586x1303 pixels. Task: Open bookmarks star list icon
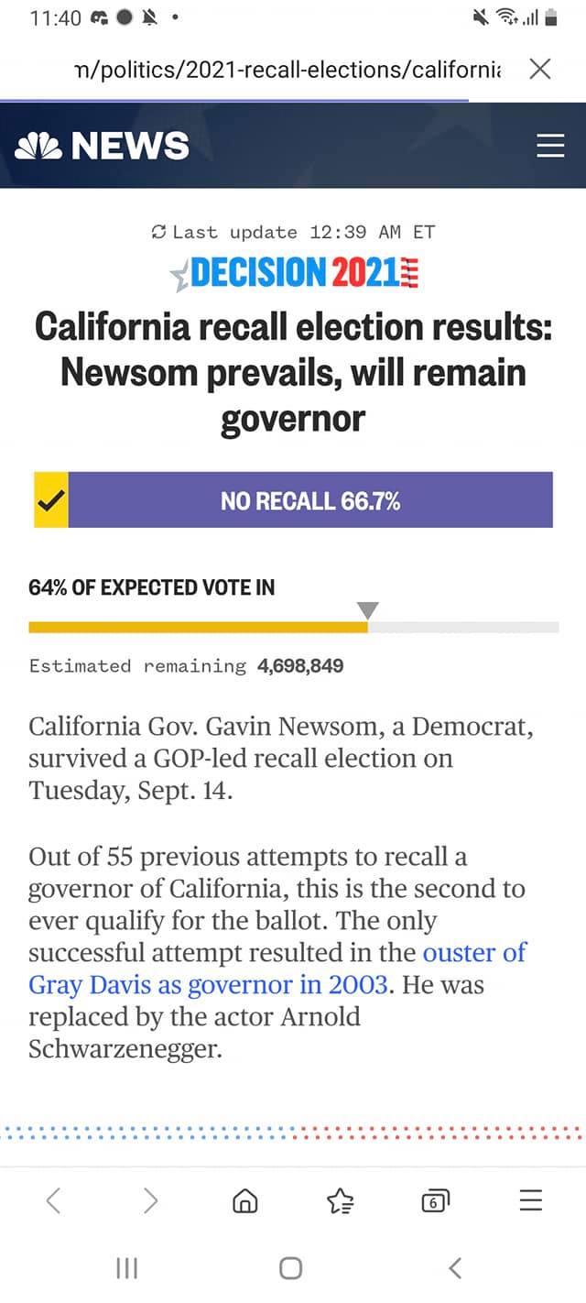point(341,1200)
